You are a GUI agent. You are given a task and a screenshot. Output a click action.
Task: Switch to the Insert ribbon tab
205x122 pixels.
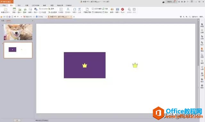[x=12, y=5]
